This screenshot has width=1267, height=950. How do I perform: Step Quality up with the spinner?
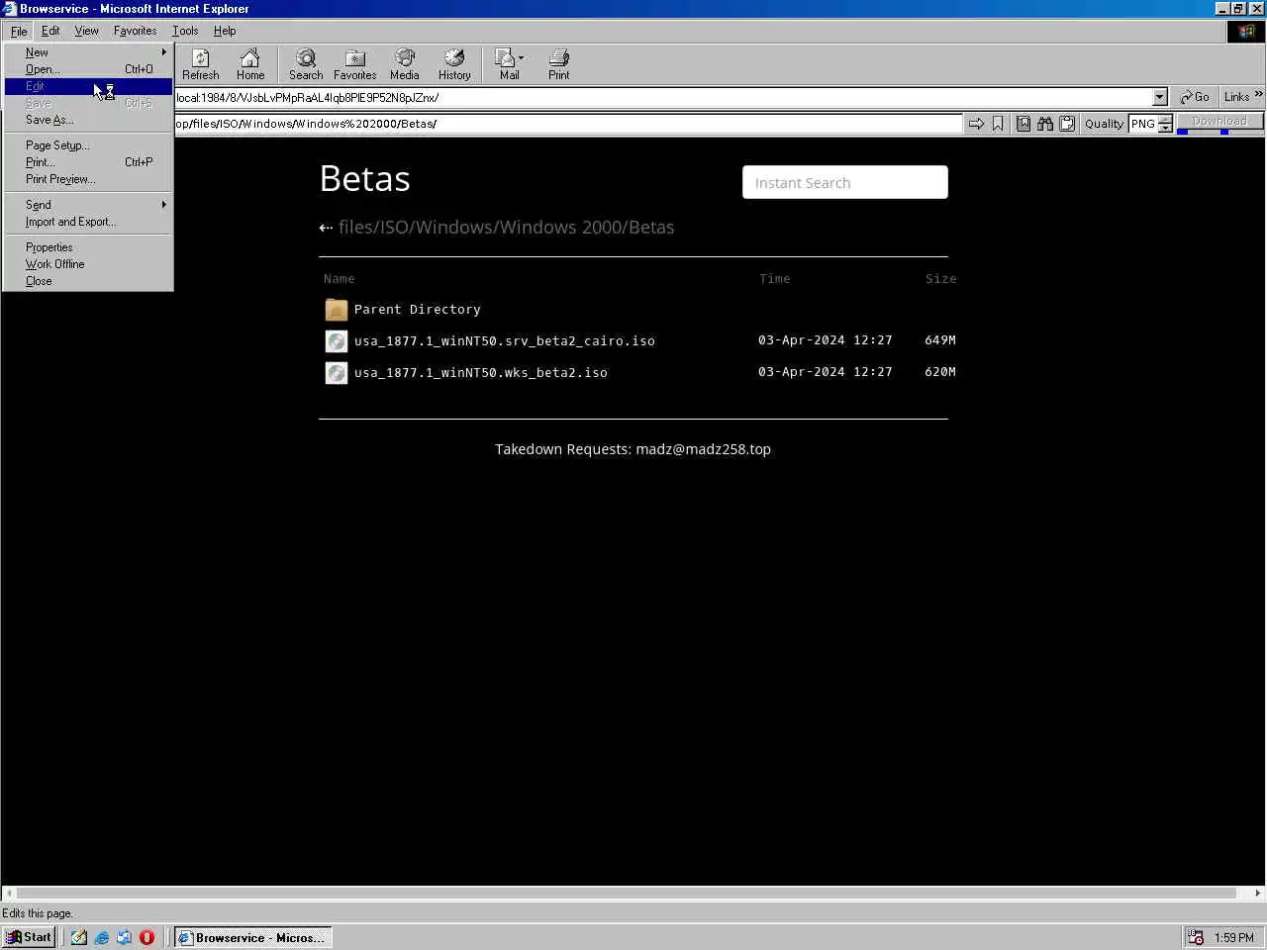(1165, 120)
